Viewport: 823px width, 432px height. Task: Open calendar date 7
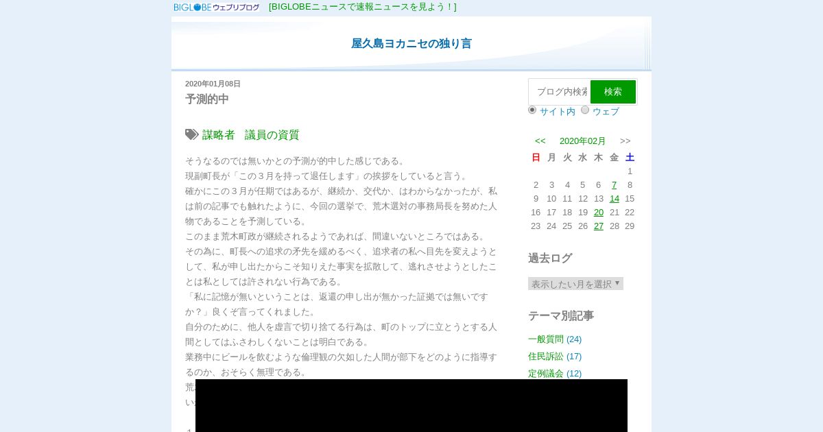pos(615,184)
